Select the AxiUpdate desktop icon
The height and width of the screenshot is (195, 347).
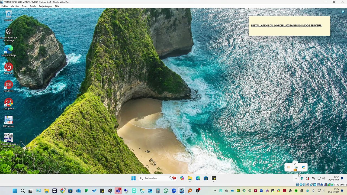tap(9, 104)
